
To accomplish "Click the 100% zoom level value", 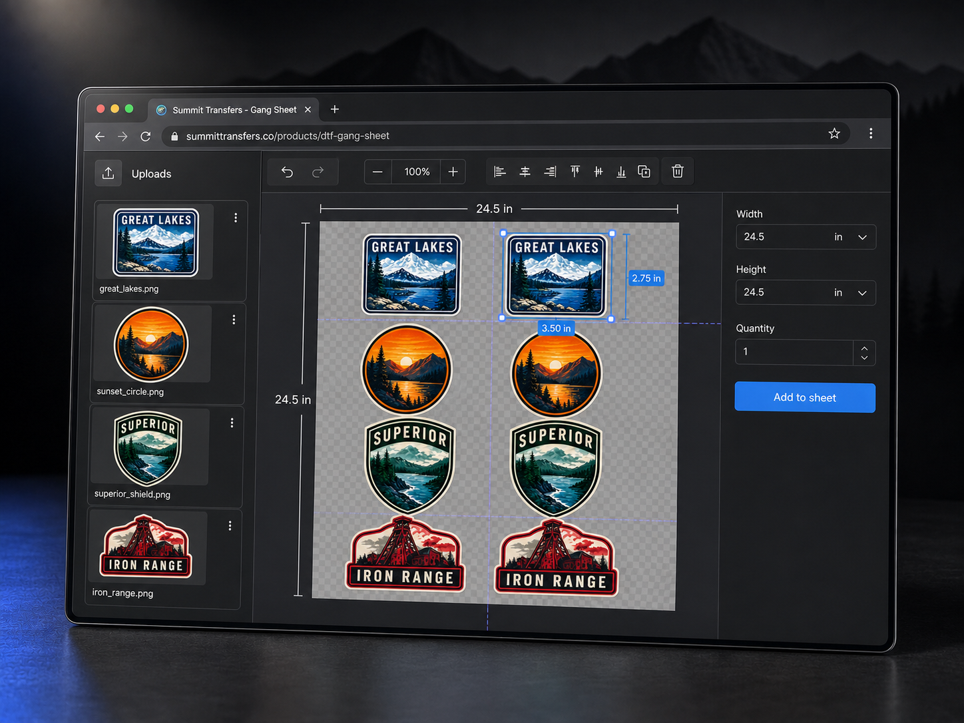I will (x=417, y=172).
